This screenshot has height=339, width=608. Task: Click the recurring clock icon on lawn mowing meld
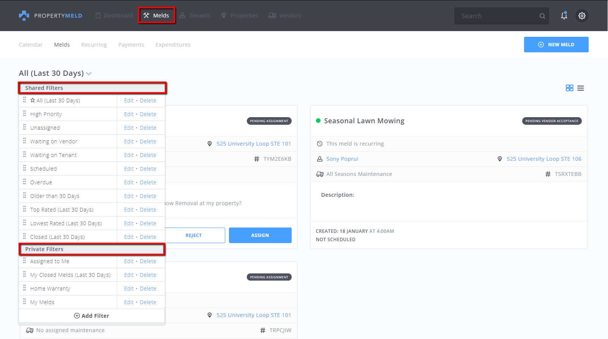pyautogui.click(x=320, y=144)
